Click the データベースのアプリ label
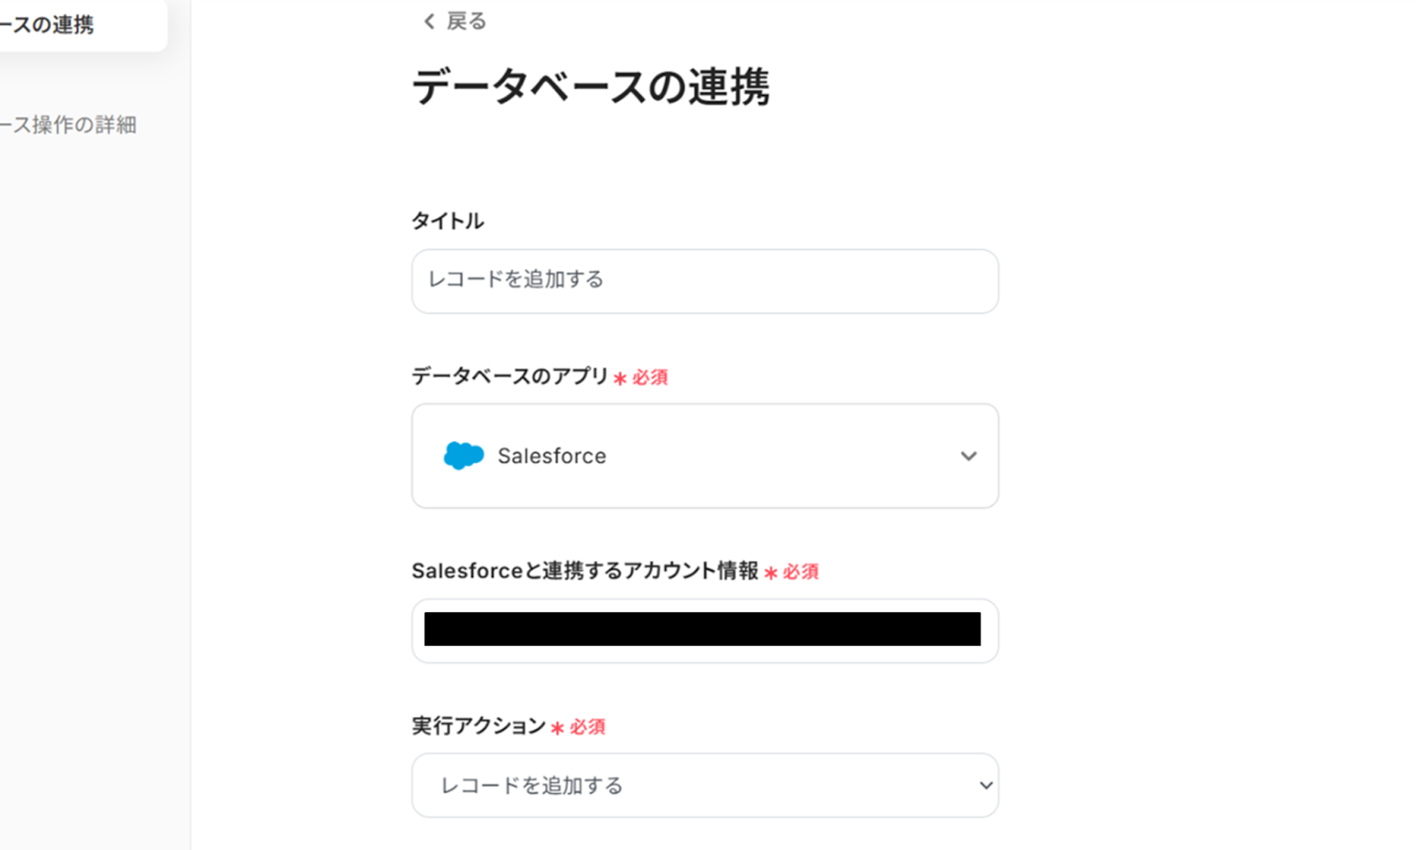This screenshot has width=1421, height=850. point(509,376)
